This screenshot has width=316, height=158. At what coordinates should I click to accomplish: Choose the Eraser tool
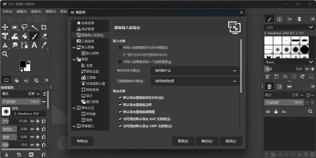pyautogui.click(x=44, y=36)
